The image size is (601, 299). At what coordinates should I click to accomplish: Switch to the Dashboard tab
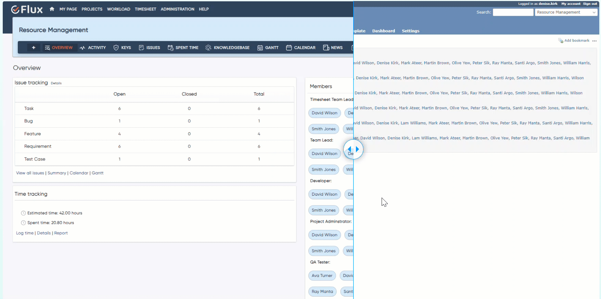383,31
